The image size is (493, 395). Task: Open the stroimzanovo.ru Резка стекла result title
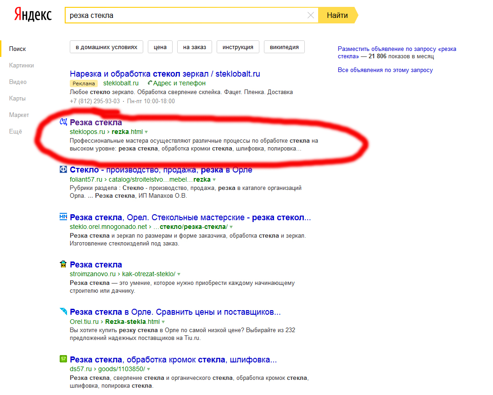(x=96, y=265)
